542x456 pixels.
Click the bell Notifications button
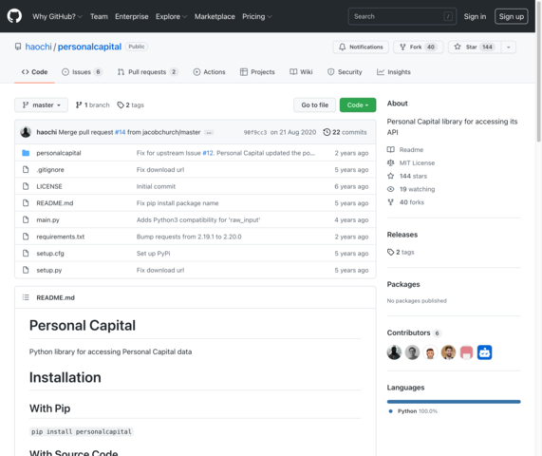coord(361,47)
